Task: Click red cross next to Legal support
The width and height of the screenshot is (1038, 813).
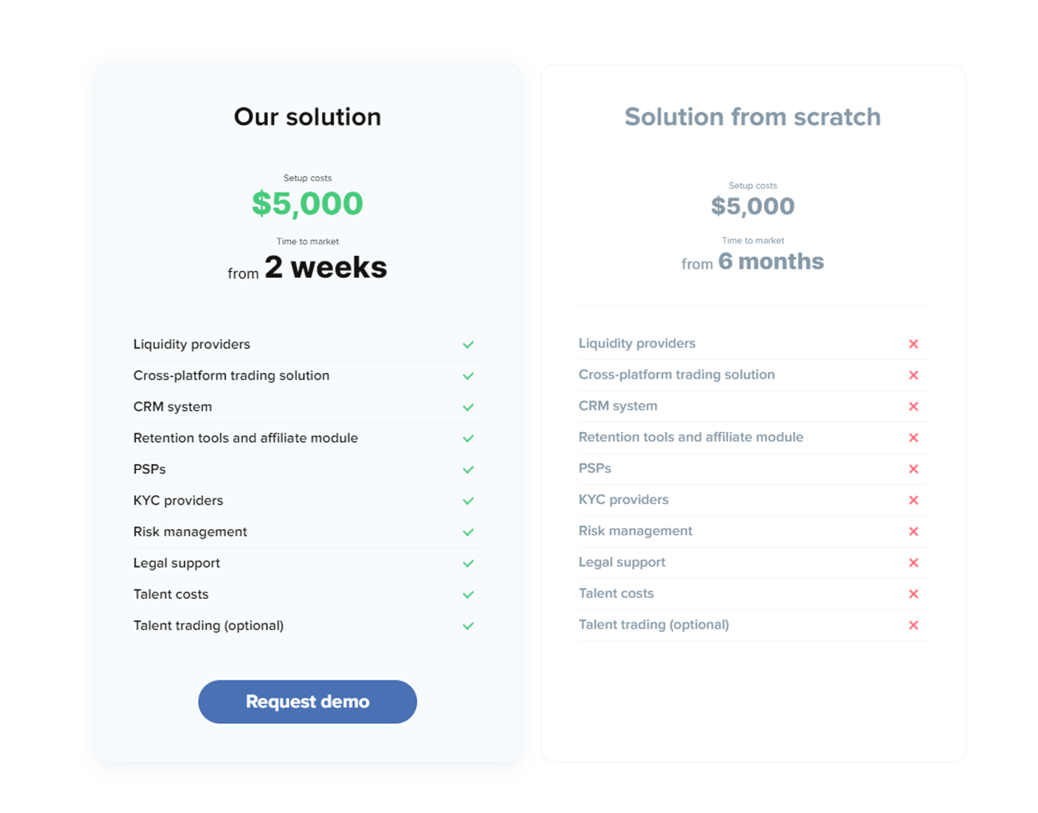Action: click(x=913, y=562)
